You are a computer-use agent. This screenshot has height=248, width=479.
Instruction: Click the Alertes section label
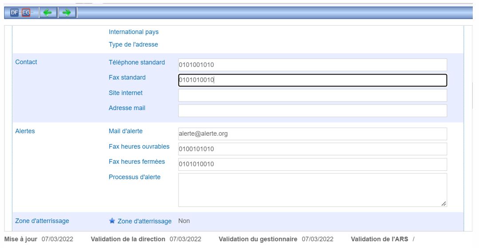25,131
